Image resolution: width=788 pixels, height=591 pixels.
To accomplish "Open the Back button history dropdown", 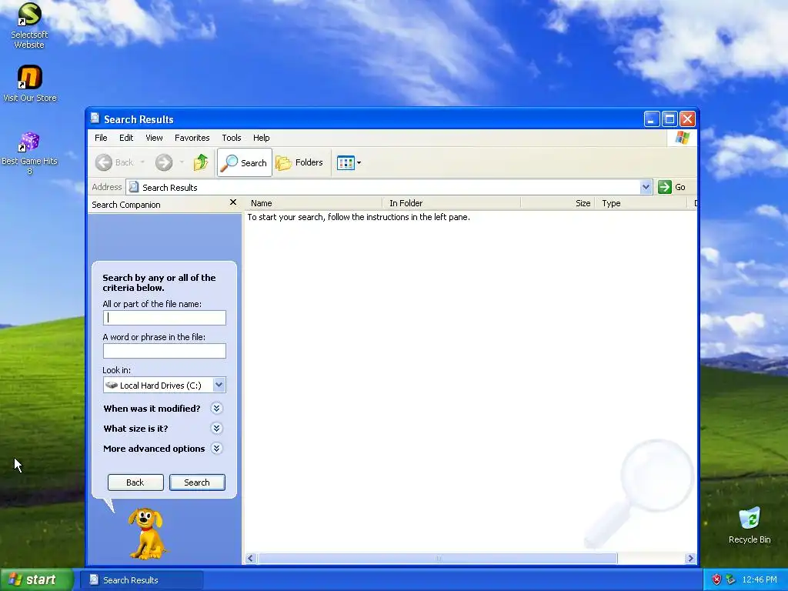I will coord(142,162).
